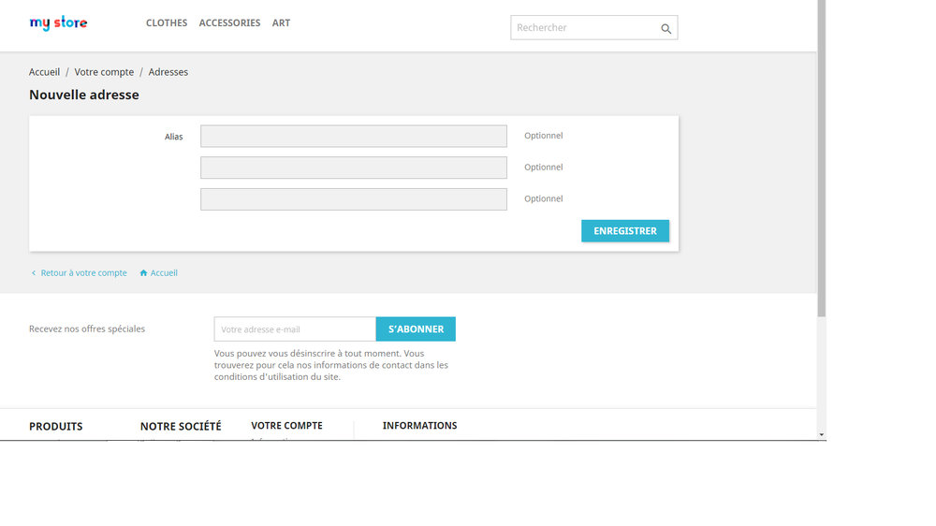Click the PRODUITS footer heading
Screen dimensions: 936x526
click(55, 426)
